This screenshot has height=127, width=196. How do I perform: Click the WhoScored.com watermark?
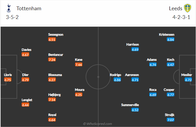98,124
